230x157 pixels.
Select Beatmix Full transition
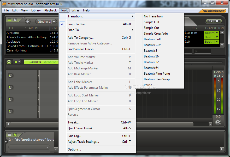160,39
